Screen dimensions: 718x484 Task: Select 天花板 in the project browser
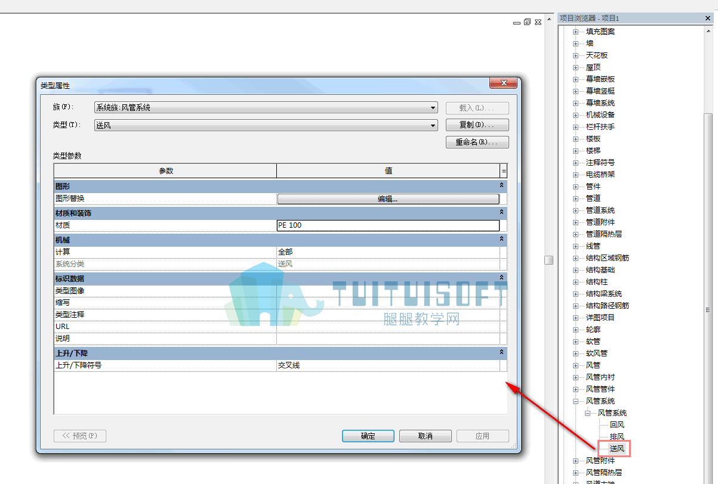click(x=597, y=55)
